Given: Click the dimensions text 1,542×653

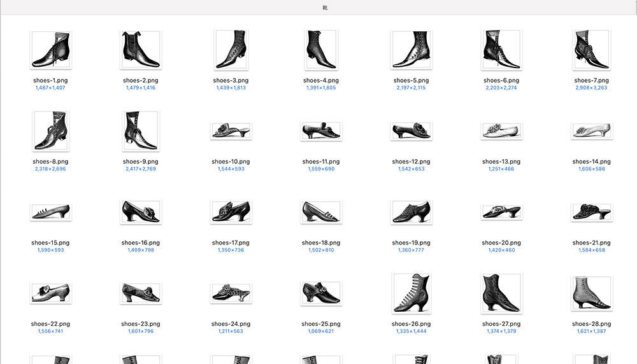Looking at the screenshot, I should pos(411,169).
